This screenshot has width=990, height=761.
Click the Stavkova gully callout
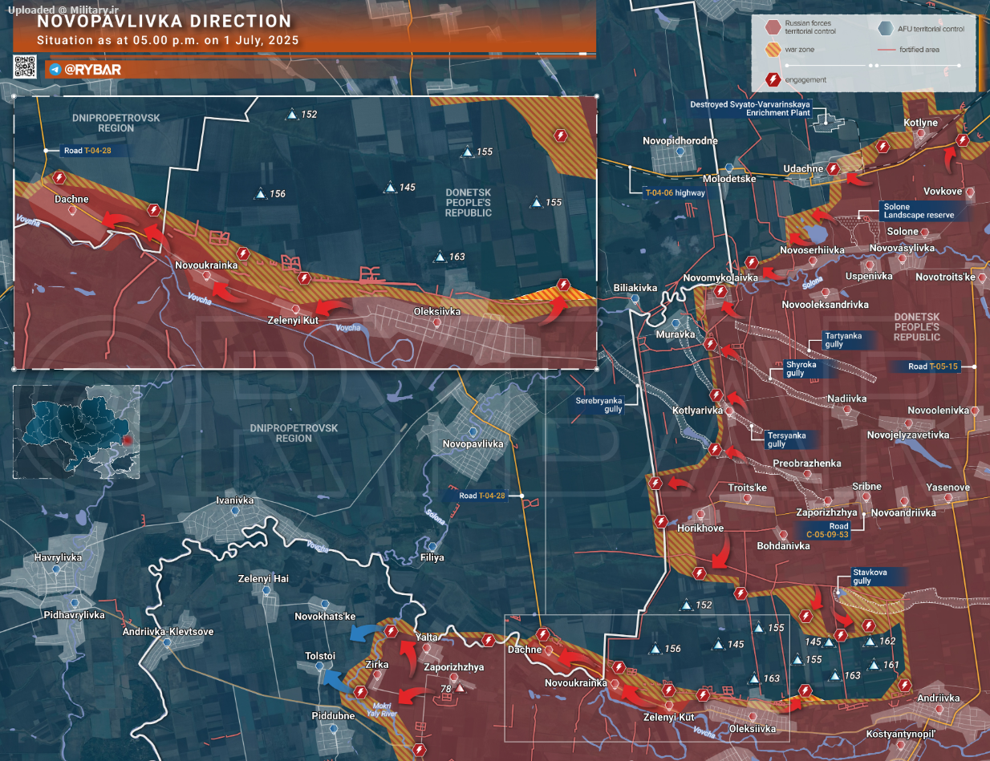(x=878, y=576)
